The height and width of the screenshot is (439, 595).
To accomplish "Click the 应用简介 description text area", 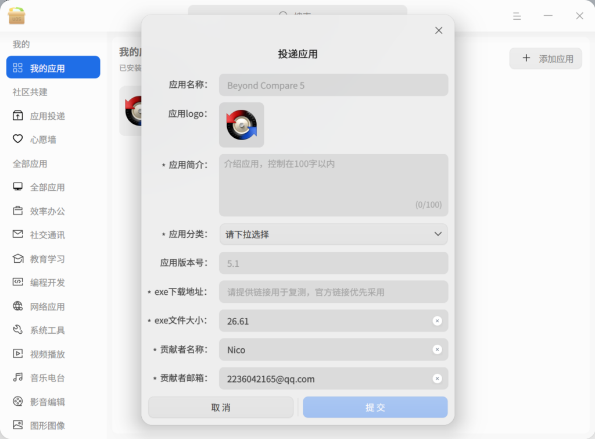I will tap(334, 185).
